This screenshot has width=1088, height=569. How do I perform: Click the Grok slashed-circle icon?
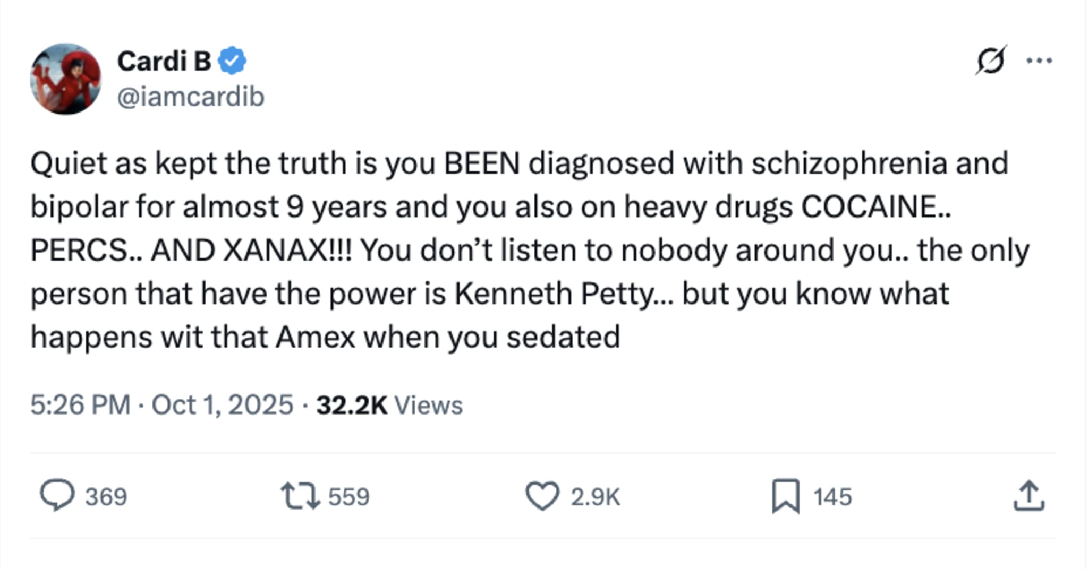coord(990,61)
